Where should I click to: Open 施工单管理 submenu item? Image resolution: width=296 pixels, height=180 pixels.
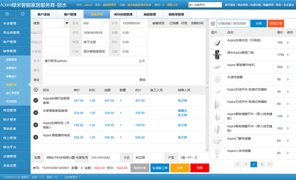click(15, 93)
